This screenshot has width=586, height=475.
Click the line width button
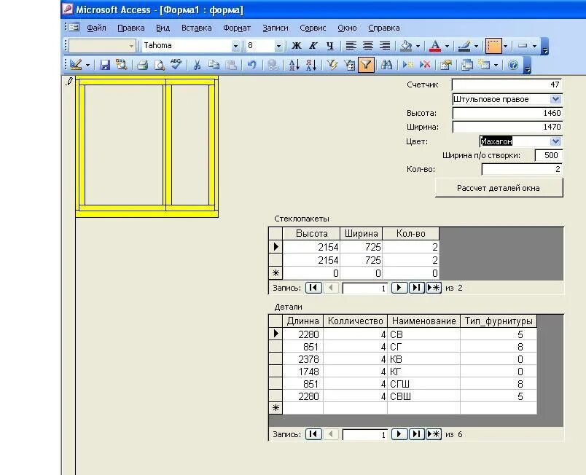pos(523,46)
